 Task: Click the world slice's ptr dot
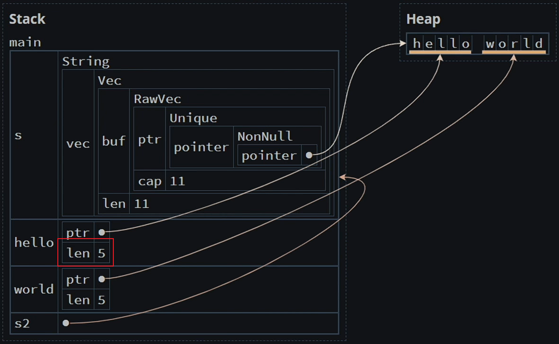point(102,279)
